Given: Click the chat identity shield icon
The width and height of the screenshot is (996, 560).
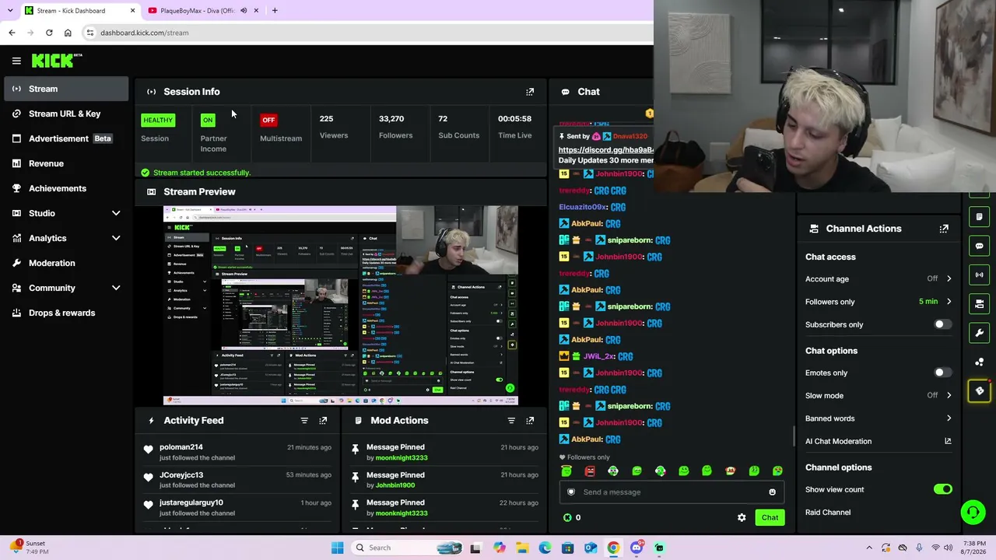Looking at the screenshot, I should click(x=571, y=492).
